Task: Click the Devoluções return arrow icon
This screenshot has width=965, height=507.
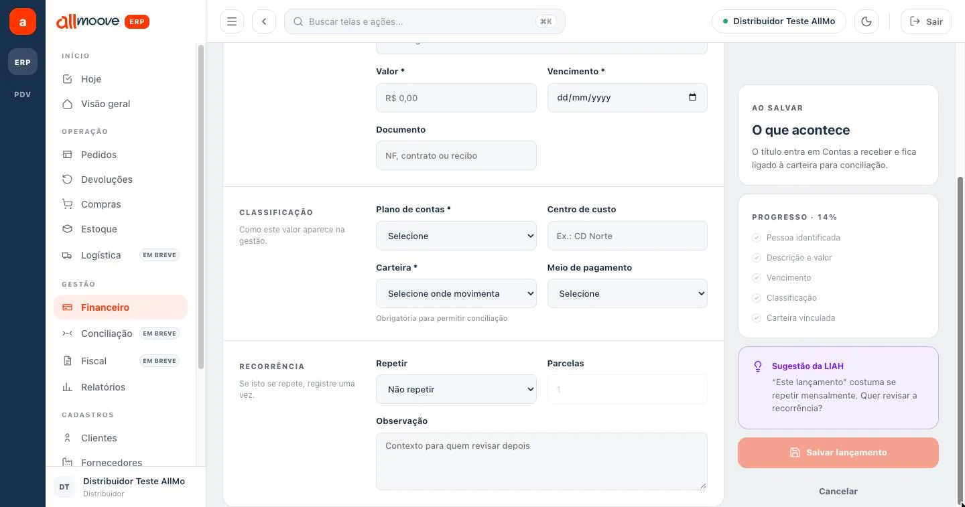Action: [67, 179]
